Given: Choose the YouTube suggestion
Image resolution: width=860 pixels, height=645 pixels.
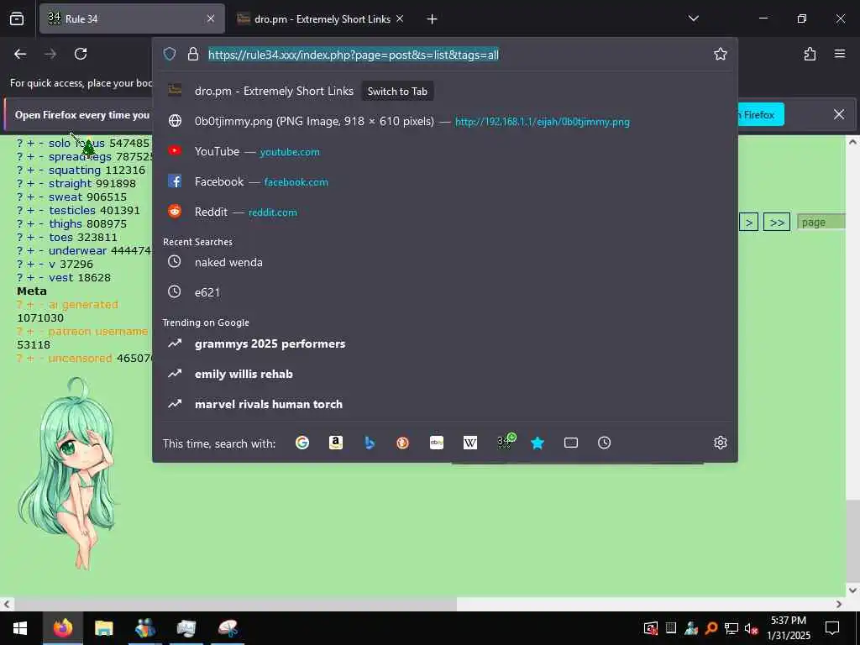Looking at the screenshot, I should point(445,151).
